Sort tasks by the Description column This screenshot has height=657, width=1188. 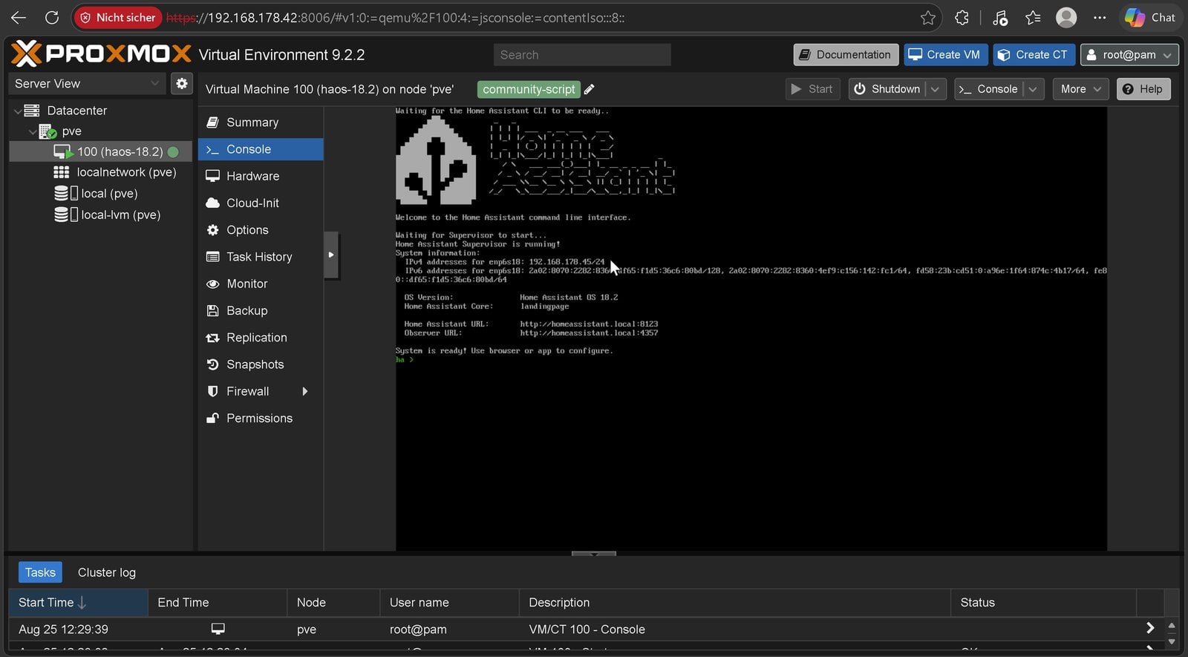click(x=734, y=603)
